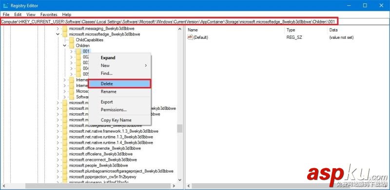Click the ab string icon beside (Default)
The image size is (390, 190).
pos(190,37)
